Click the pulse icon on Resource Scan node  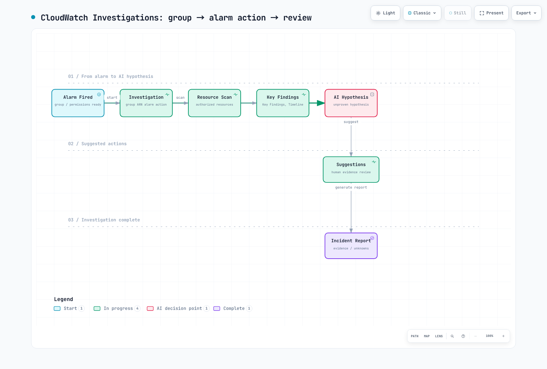[x=236, y=95]
